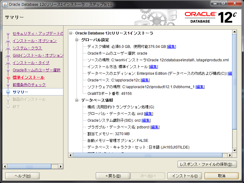Click the 取消 button
The height and width of the screenshot is (183, 244).
tap(221, 176)
